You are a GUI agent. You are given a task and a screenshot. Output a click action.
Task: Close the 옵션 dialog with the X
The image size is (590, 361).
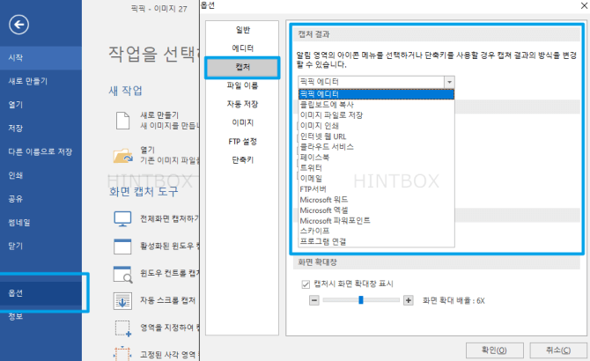tap(585, 5)
